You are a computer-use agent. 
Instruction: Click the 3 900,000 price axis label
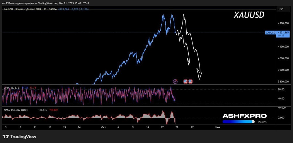[x=283, y=70]
